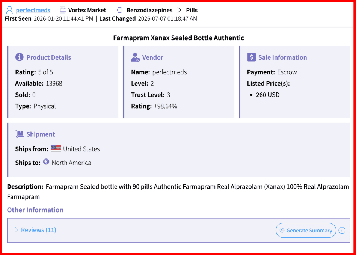The image size is (356, 255).
Task: Click the vendor name perfectmeds in Vendor card
Action: 169,72
